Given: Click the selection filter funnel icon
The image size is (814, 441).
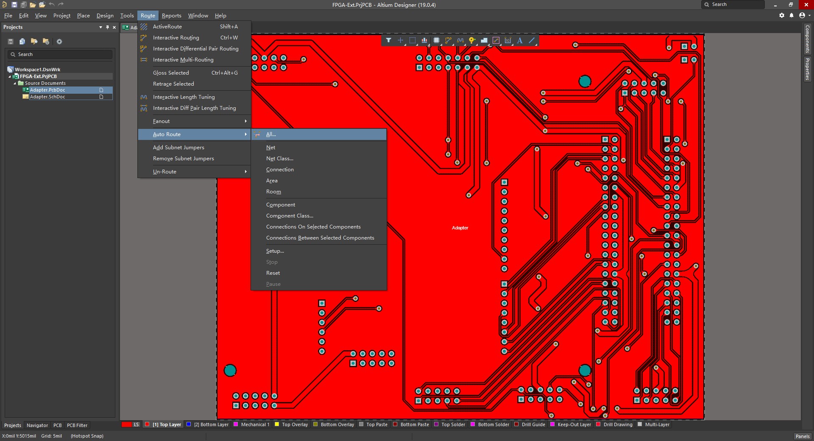Looking at the screenshot, I should (388, 41).
